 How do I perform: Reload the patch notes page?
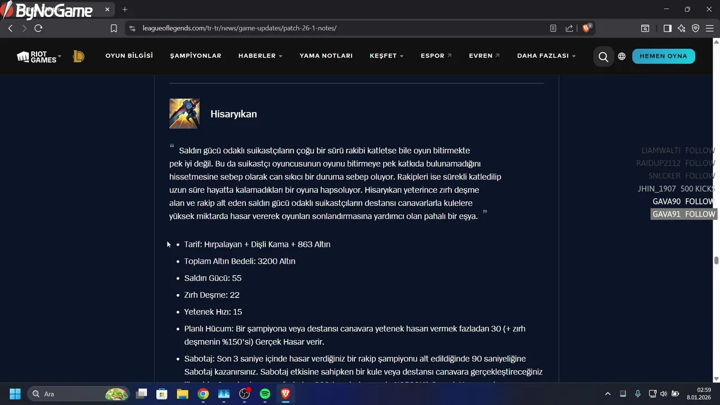(x=38, y=28)
